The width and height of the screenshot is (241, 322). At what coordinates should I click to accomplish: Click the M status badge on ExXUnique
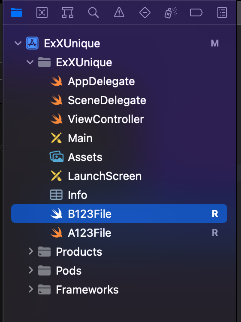(215, 43)
